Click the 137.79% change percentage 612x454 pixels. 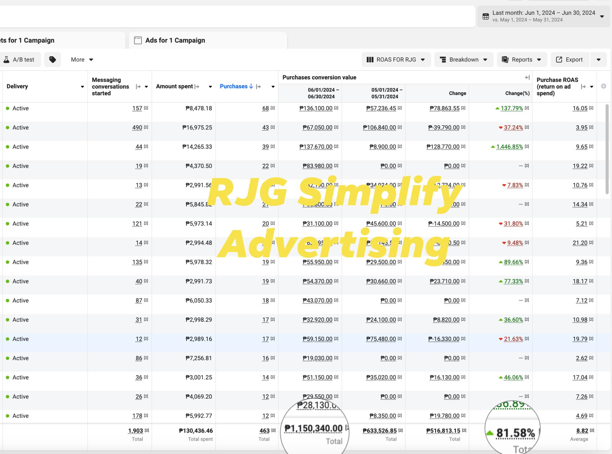click(x=512, y=108)
